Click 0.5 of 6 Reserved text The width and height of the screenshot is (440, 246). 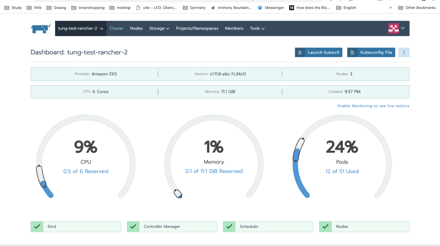tap(86, 171)
